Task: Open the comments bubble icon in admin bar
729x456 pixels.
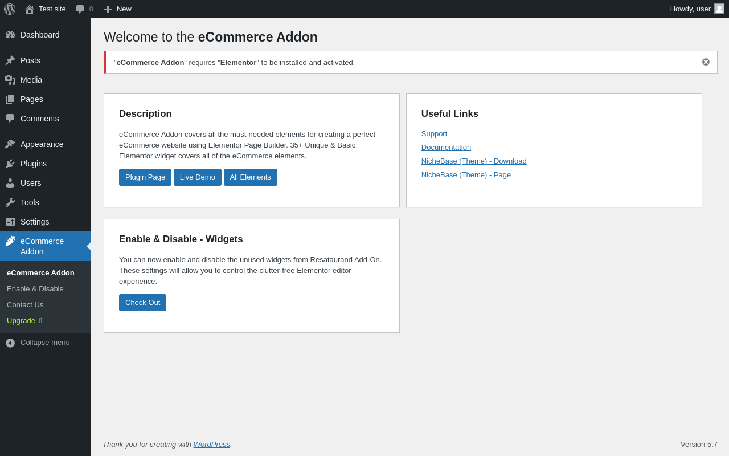Action: click(x=80, y=9)
